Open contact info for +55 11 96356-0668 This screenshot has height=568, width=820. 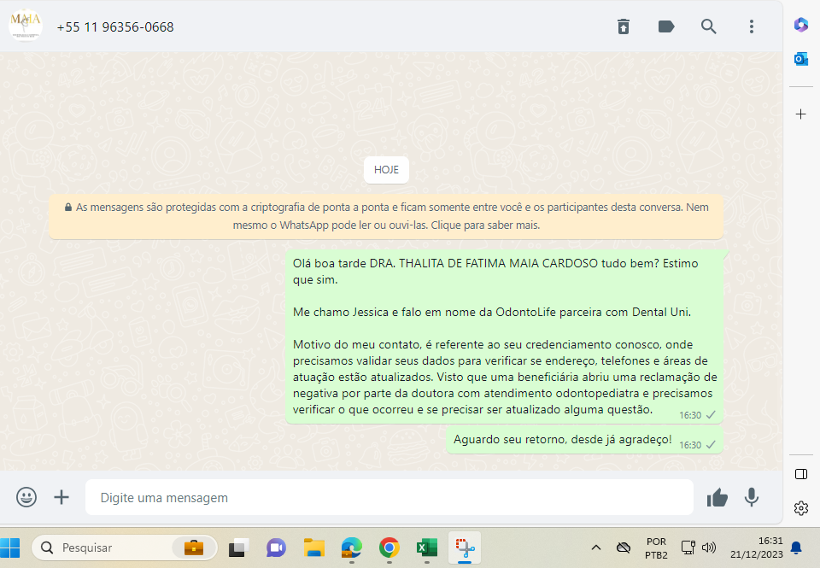(x=115, y=27)
